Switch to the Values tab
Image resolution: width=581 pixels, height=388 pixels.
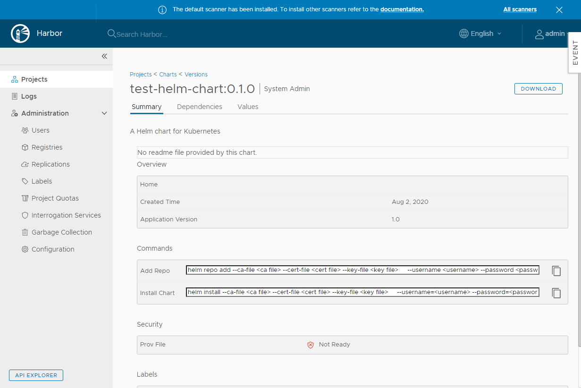click(x=248, y=107)
